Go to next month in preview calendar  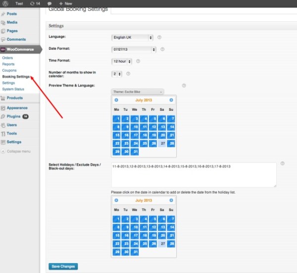pyautogui.click(x=171, y=100)
